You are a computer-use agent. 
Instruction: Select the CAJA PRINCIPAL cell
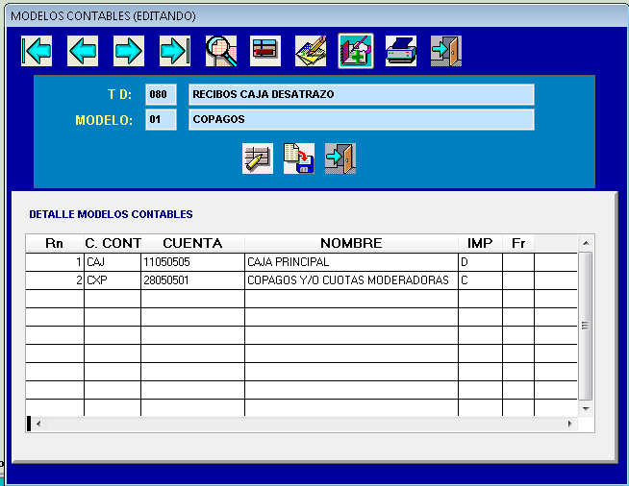pyautogui.click(x=351, y=262)
